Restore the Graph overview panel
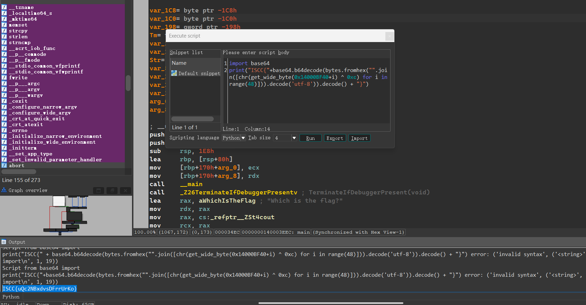Viewport: 586px width, 305px height. coord(99,191)
